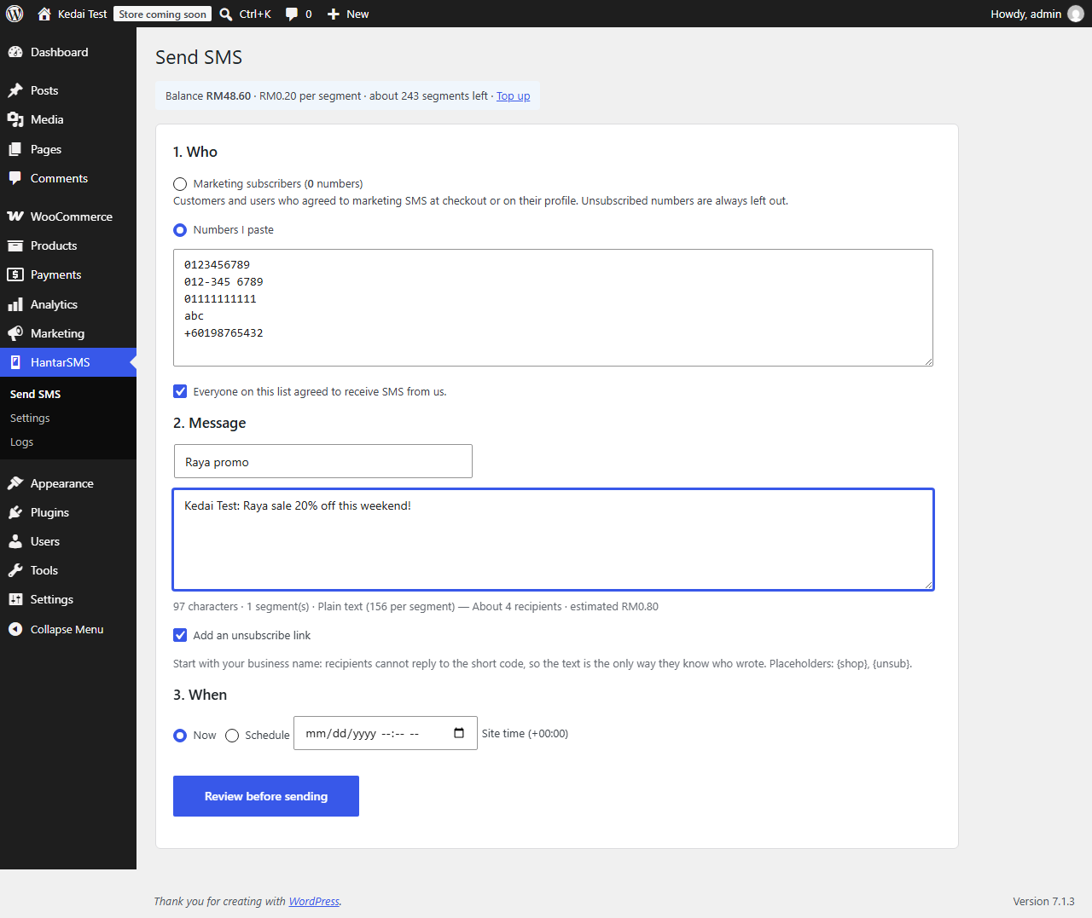Select the Now radio option
This screenshot has height=918, width=1092.
point(180,736)
